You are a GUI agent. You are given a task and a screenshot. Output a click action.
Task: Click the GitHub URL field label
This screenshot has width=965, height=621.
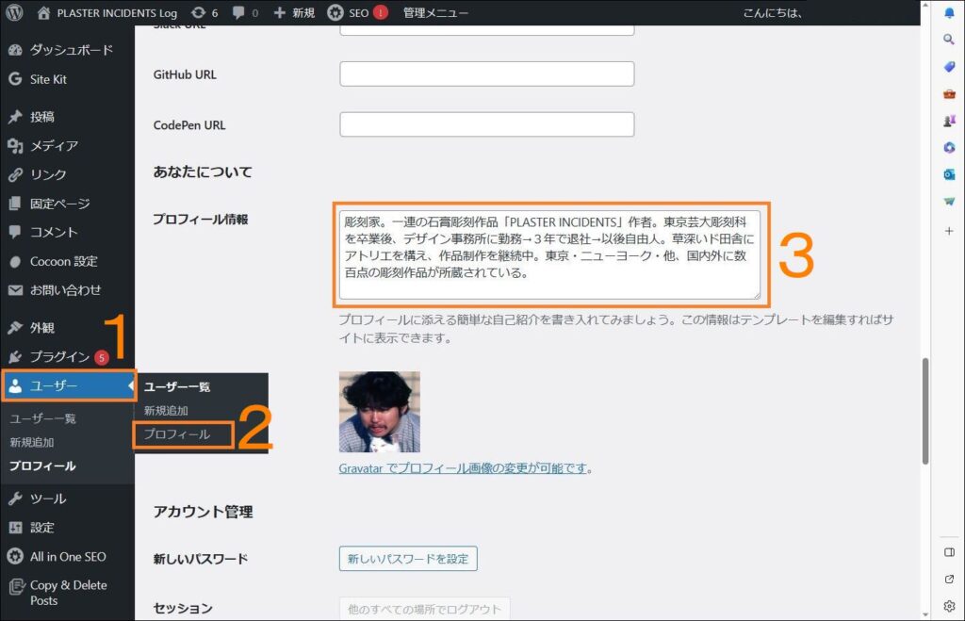tap(185, 74)
